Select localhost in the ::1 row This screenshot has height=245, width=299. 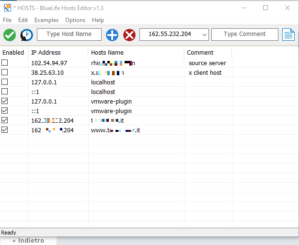(x=103, y=92)
